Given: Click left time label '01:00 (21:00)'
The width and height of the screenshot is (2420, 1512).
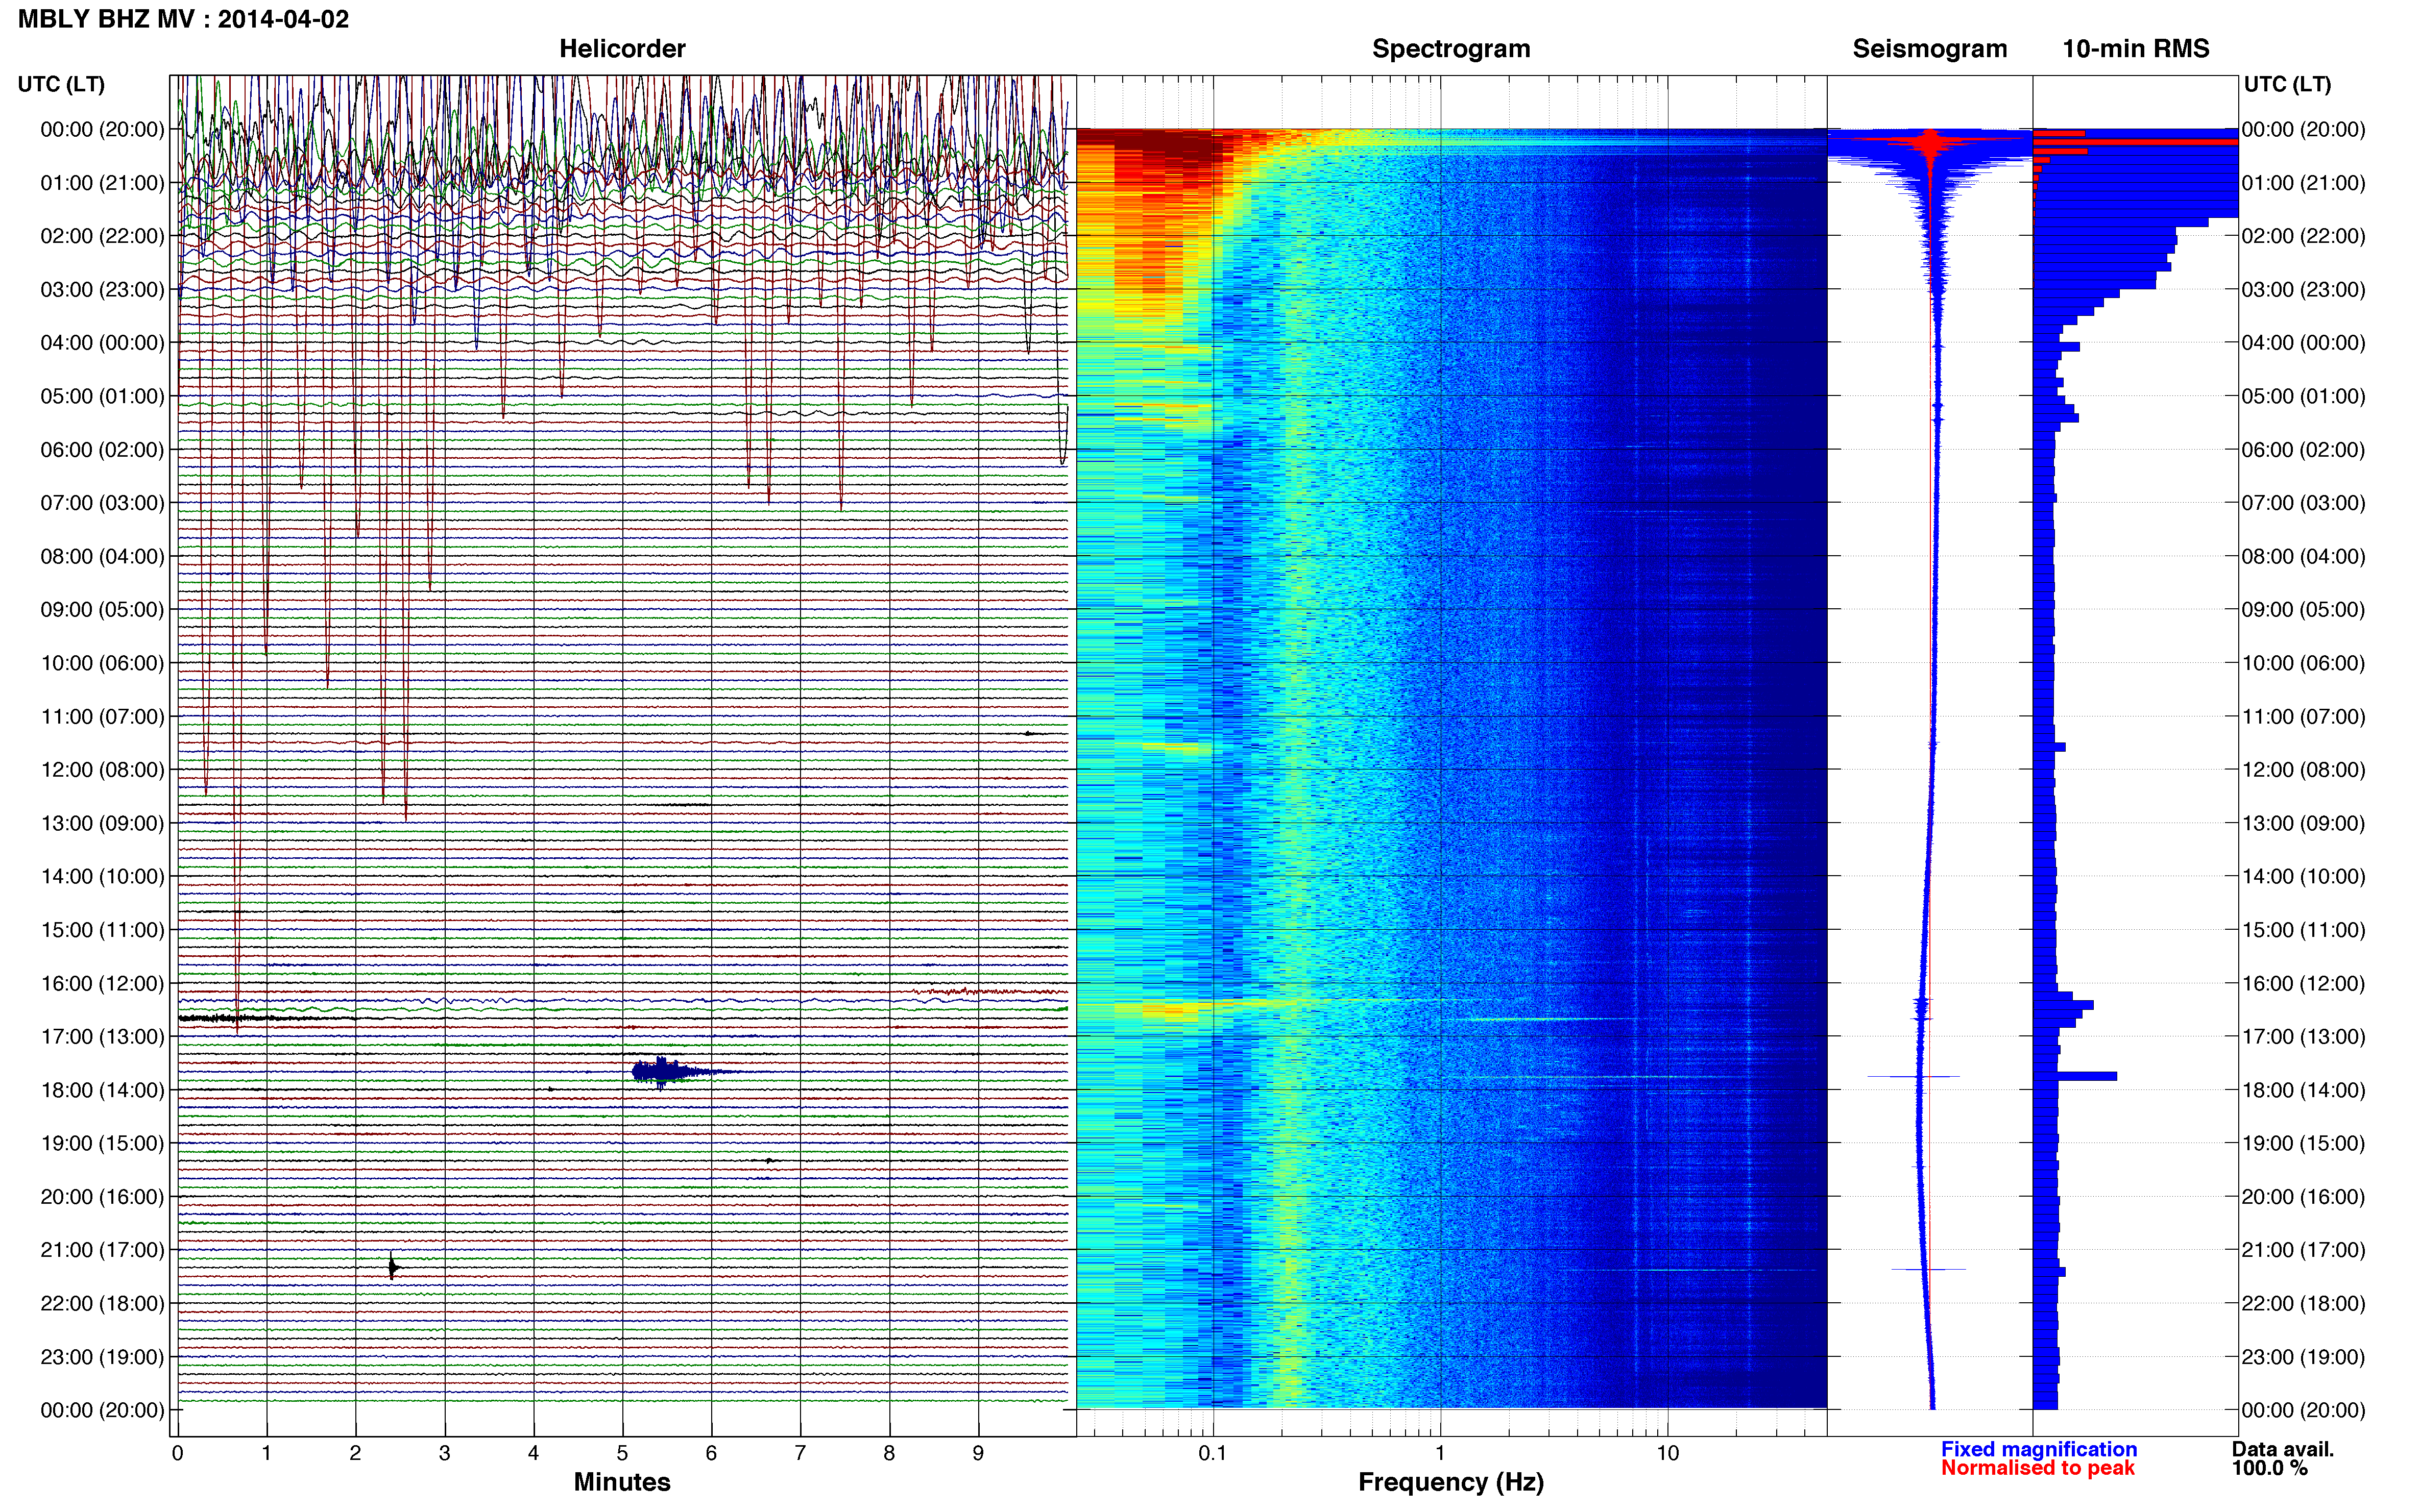Looking at the screenshot, I should pyautogui.click(x=102, y=183).
